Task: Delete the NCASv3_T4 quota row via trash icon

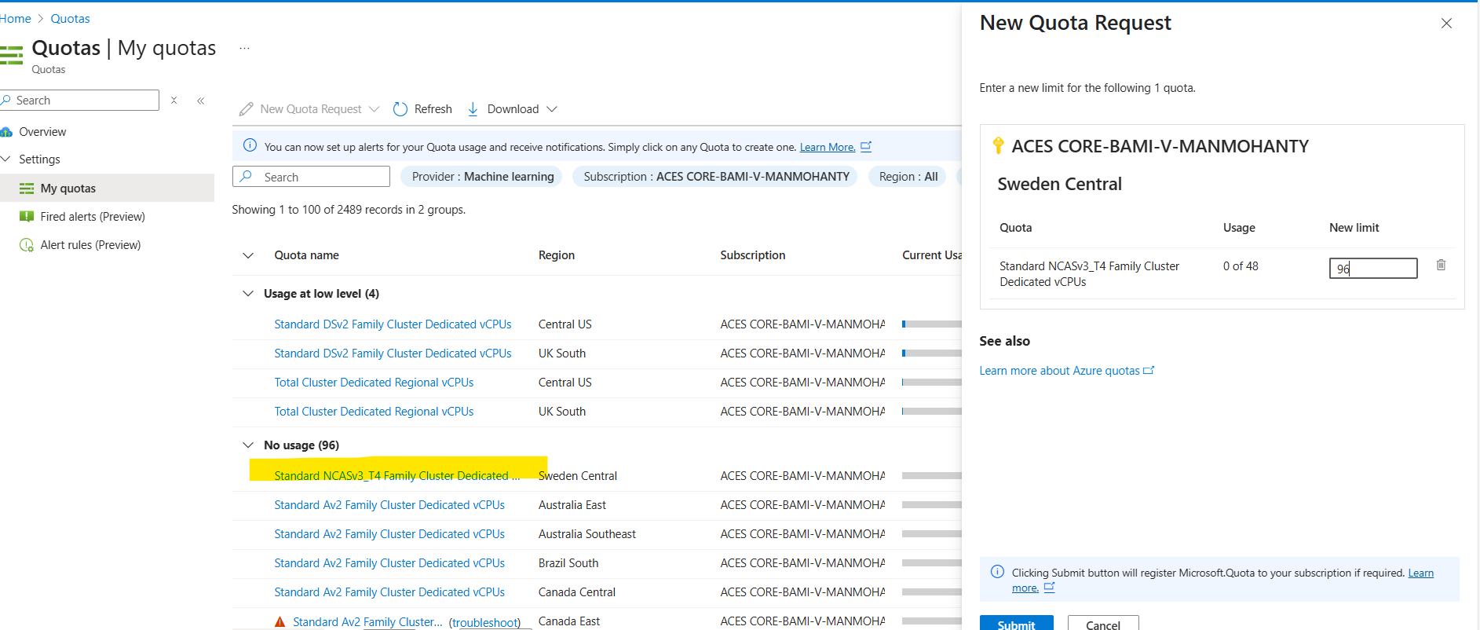Action: (1441, 266)
